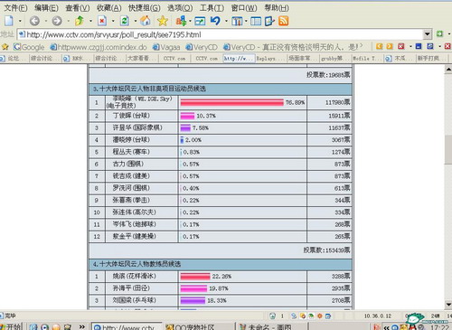Click the green up-level arrow icon
452x330 pixels.
[80, 21]
